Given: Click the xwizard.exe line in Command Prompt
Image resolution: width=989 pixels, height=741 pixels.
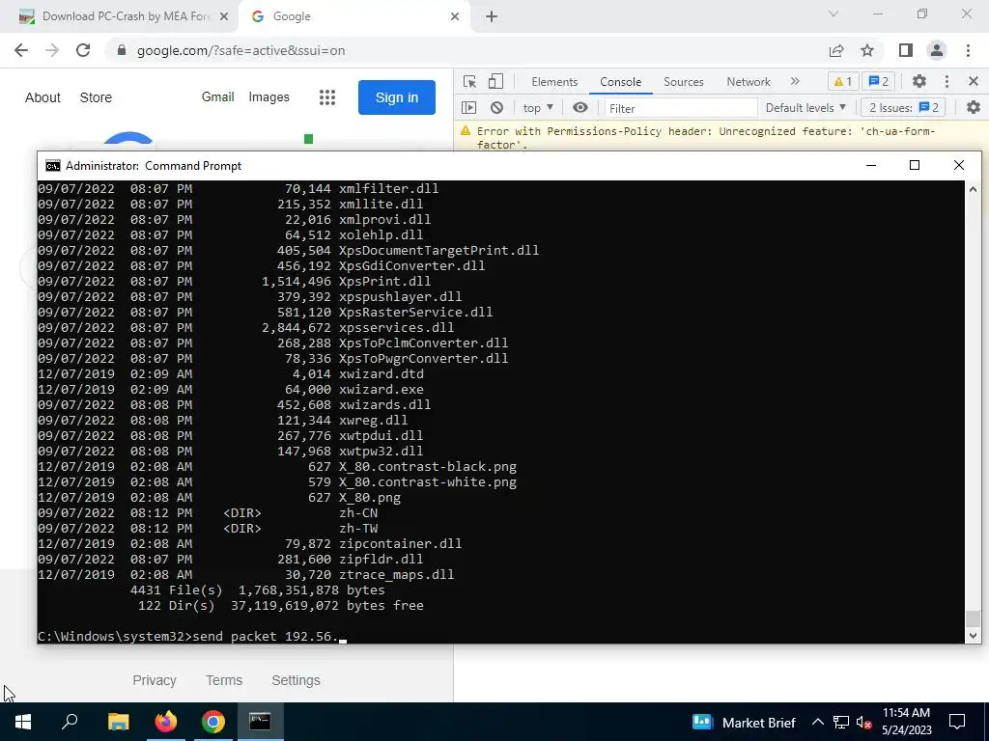Looking at the screenshot, I should (x=230, y=390).
